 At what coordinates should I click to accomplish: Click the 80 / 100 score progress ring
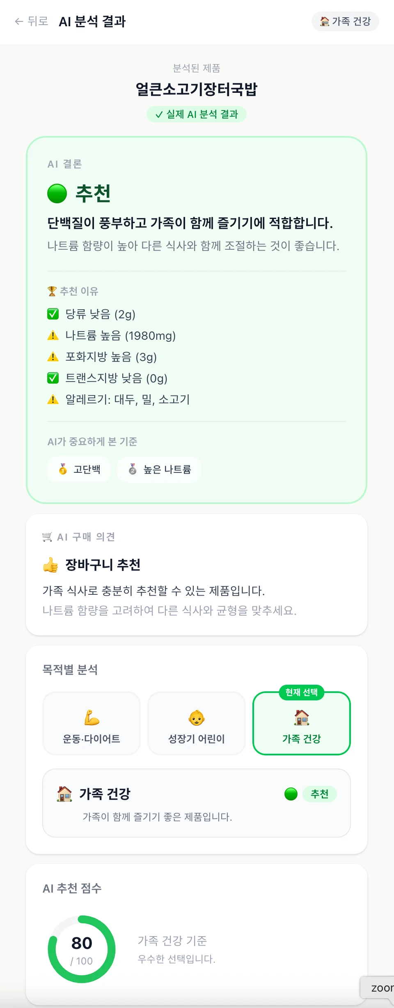[x=82, y=949]
